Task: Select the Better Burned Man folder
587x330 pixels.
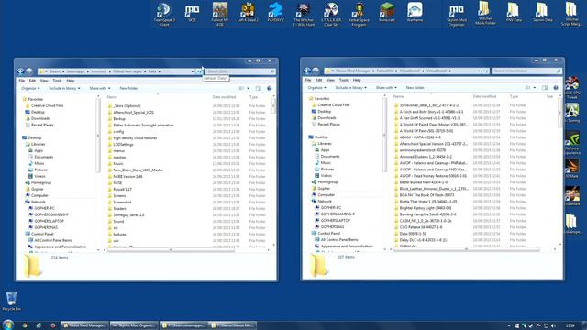Action: pyautogui.click(x=424, y=182)
